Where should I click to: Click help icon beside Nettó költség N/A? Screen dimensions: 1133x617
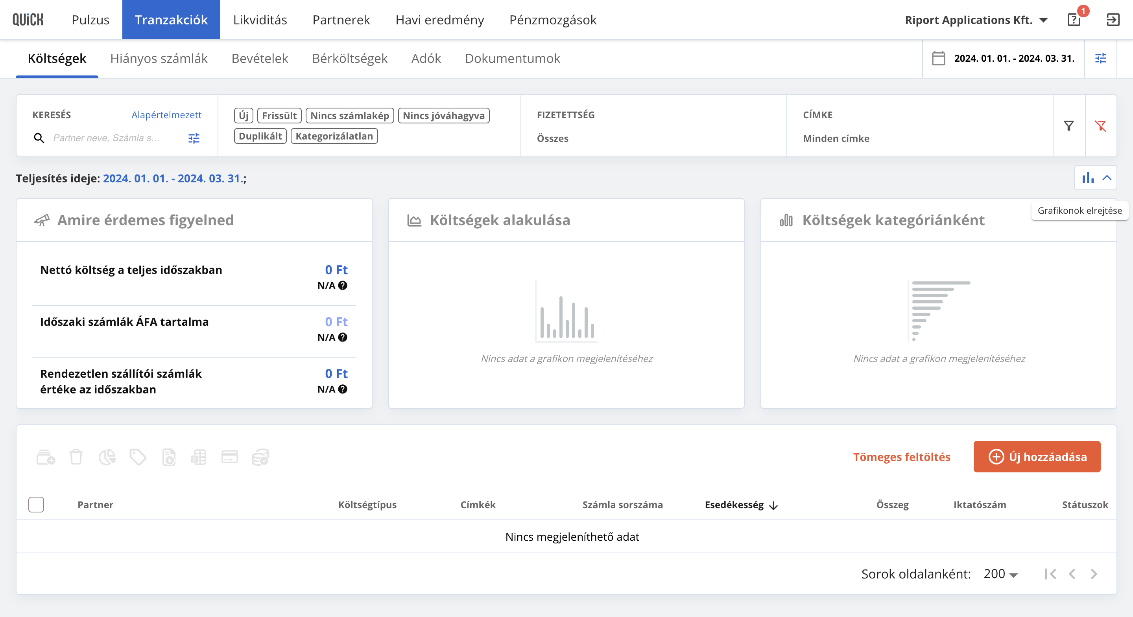[343, 285]
